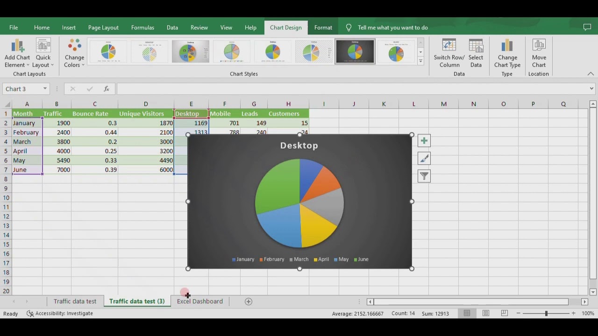Viewport: 598px width, 336px height.
Task: Click the Move Chart icon
Action: click(539, 47)
